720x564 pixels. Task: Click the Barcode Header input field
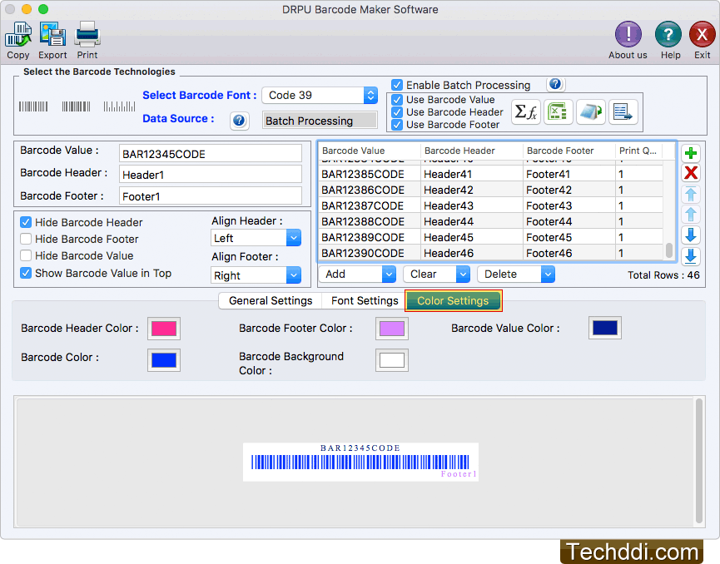[x=211, y=175]
